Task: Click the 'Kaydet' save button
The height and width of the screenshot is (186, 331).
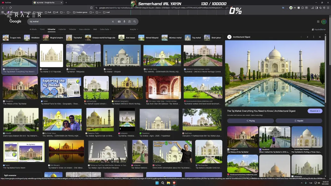Action: pyautogui.click(x=299, y=121)
